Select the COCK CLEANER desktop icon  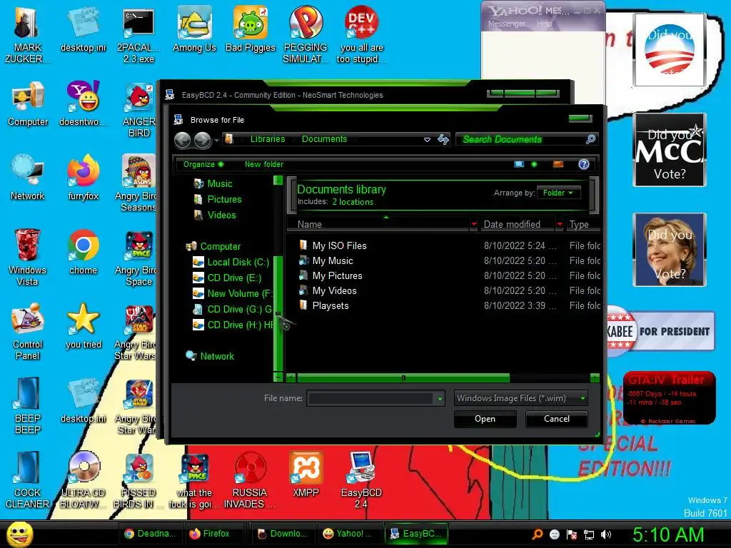[28, 480]
